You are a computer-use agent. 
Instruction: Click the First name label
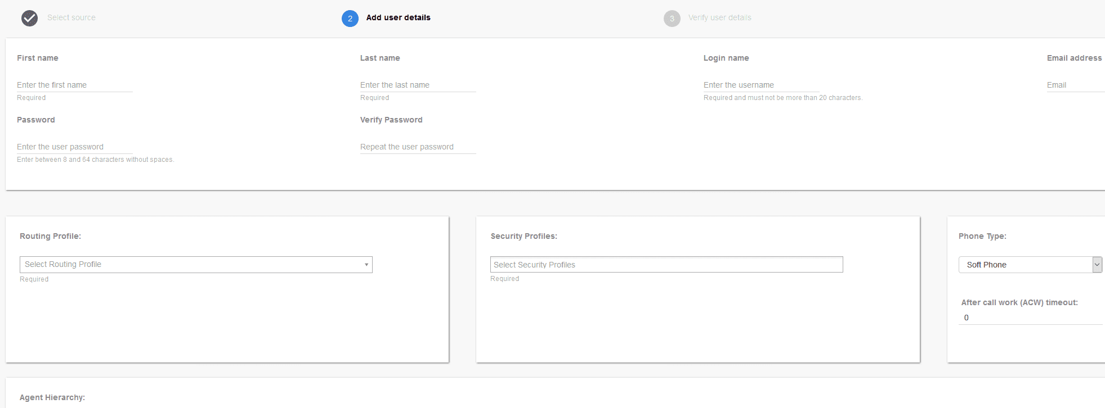(x=38, y=58)
